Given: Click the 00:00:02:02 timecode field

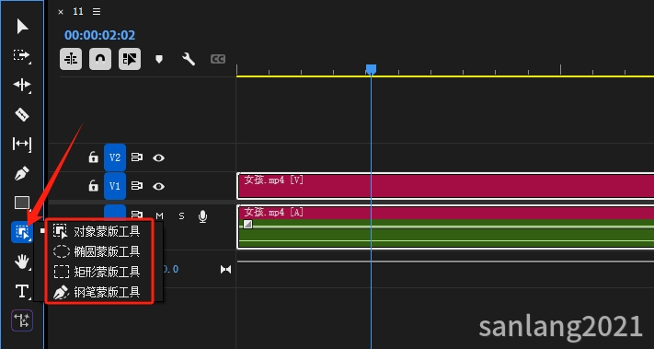Looking at the screenshot, I should click(99, 35).
